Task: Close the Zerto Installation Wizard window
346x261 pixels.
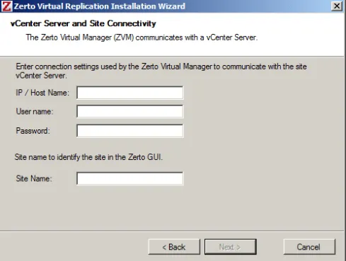Action: tap(337, 6)
